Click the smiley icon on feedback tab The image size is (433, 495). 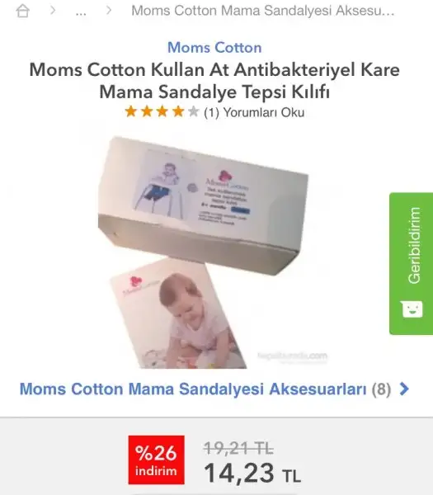[x=412, y=309]
